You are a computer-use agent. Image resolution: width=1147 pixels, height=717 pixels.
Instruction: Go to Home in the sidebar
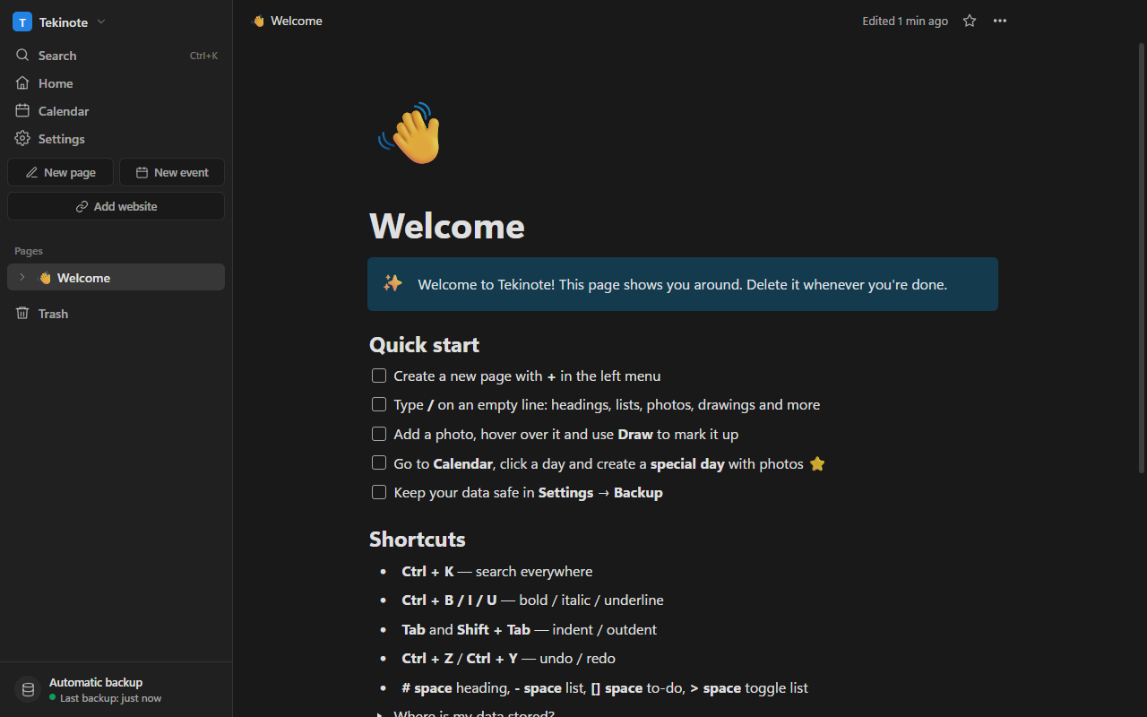pos(116,83)
